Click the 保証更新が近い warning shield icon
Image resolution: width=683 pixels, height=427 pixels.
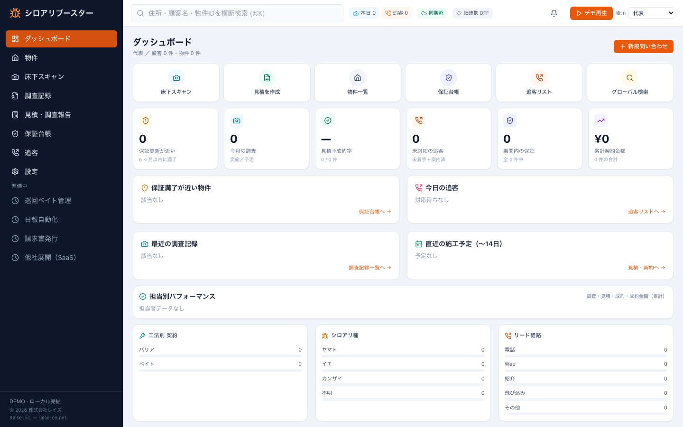146,121
